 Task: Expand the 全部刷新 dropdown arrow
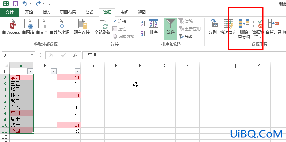(103, 37)
